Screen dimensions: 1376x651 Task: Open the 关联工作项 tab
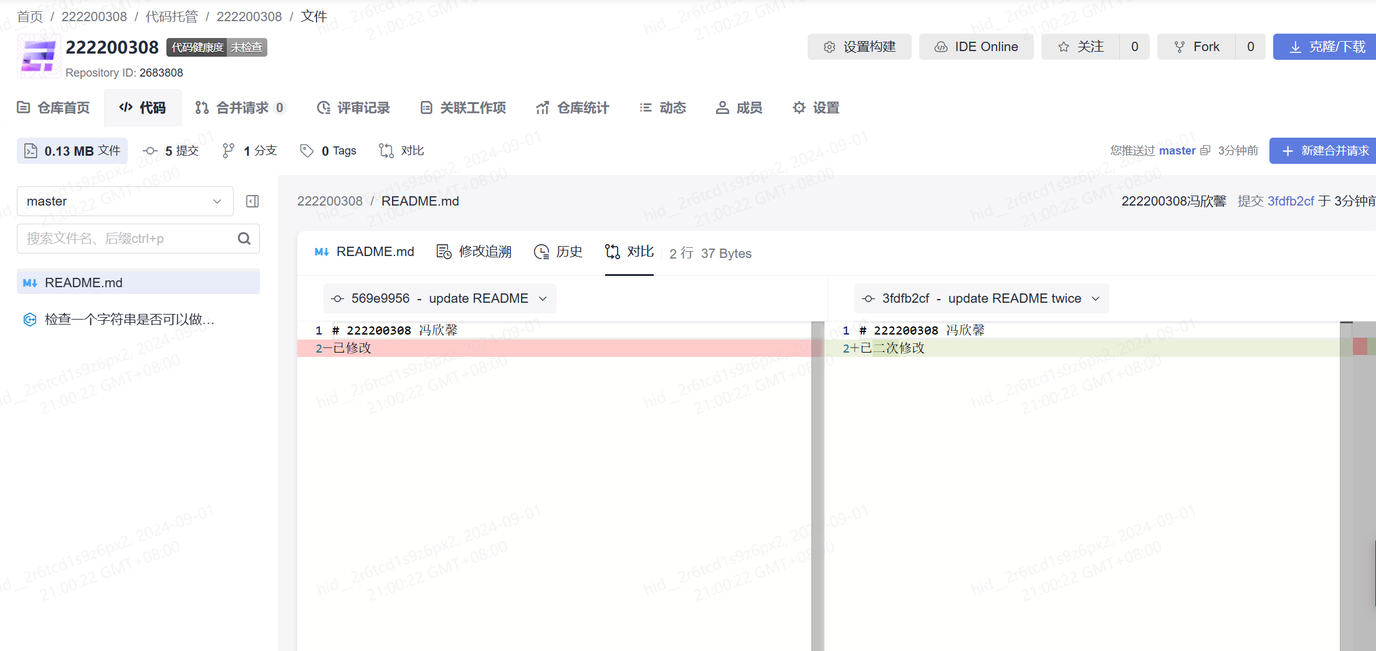tap(463, 108)
